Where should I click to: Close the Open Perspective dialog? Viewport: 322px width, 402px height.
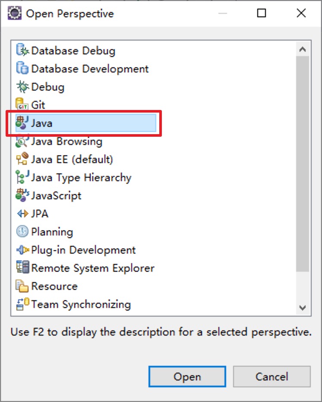[x=301, y=13]
